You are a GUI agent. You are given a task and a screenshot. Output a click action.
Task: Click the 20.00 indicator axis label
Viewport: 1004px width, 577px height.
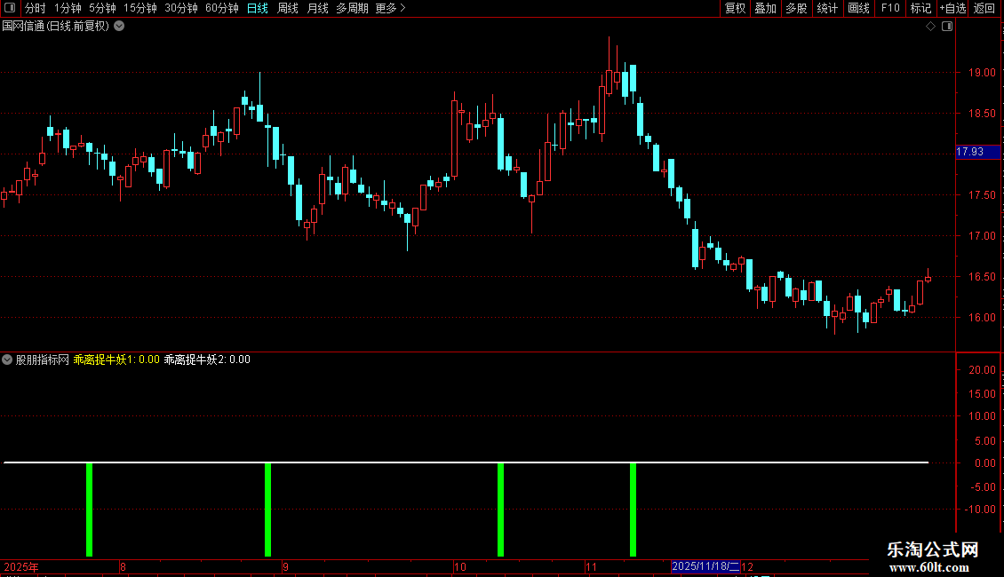pyautogui.click(x=982, y=370)
